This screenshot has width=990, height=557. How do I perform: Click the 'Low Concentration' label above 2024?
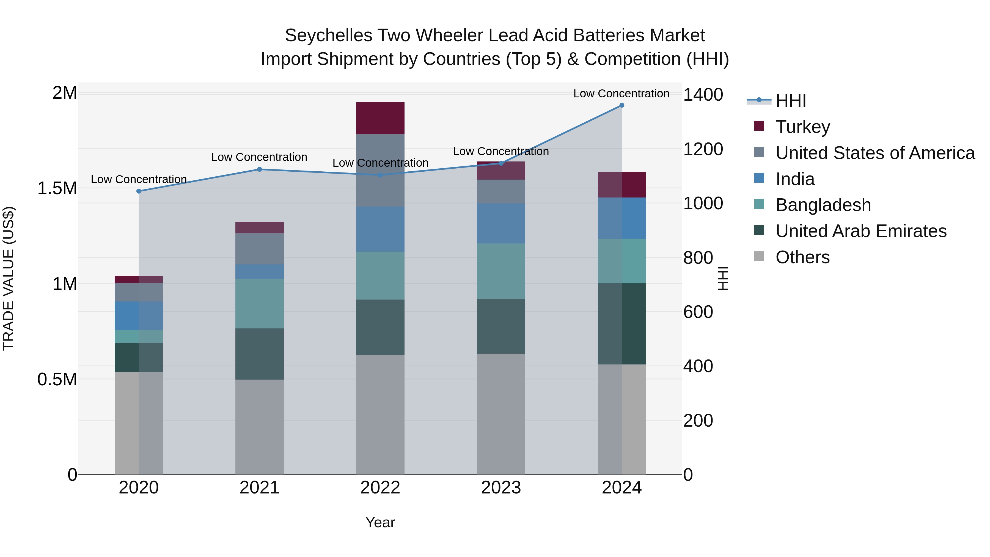pos(621,94)
